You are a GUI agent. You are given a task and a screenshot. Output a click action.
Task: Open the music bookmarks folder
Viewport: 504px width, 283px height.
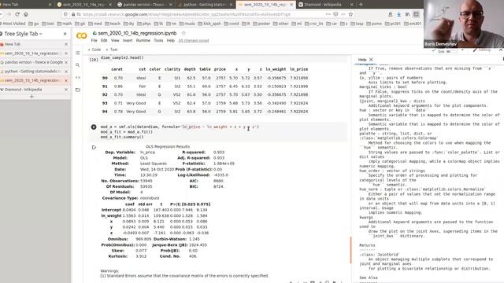(x=187, y=24)
